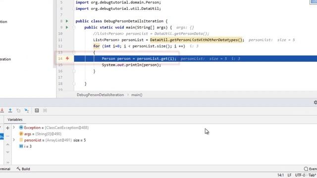Viewport: 317px width, 178px height.
Task: Click the Move Watch Down arrow
Action: (x=8, y=152)
